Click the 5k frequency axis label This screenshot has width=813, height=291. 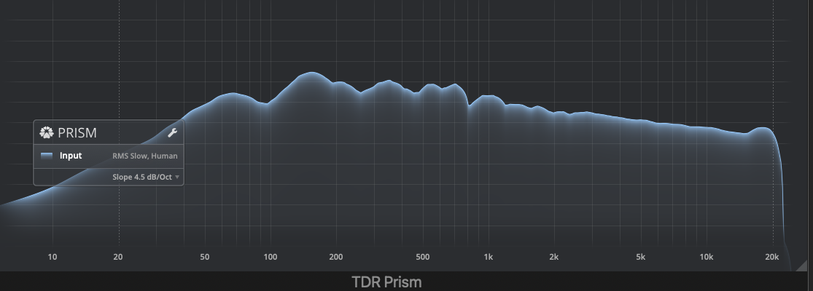click(x=640, y=257)
